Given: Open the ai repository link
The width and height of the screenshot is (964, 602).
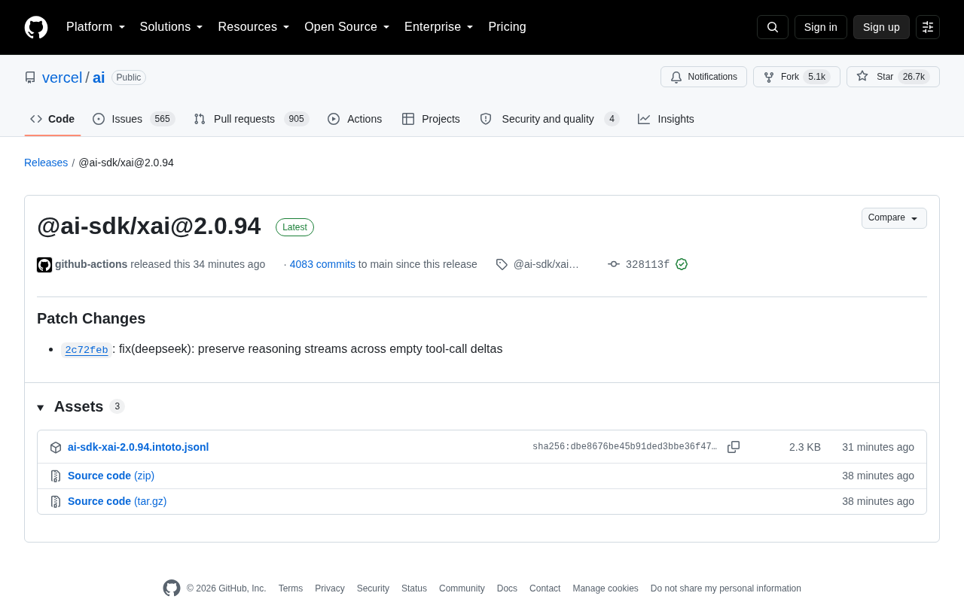Looking at the screenshot, I should click(x=99, y=78).
